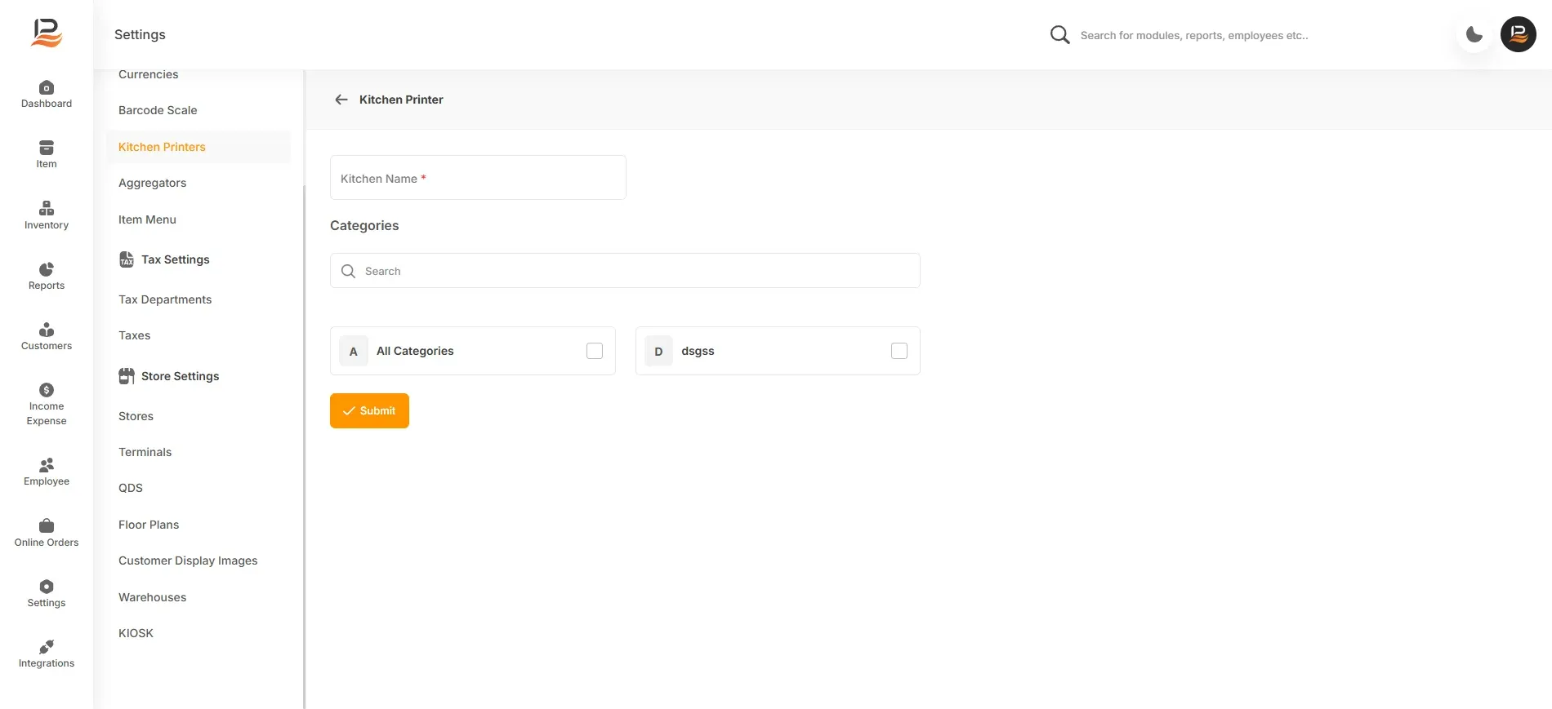Go back with the Kitchen Printer arrow
This screenshot has width=1552, height=709.
tap(341, 100)
